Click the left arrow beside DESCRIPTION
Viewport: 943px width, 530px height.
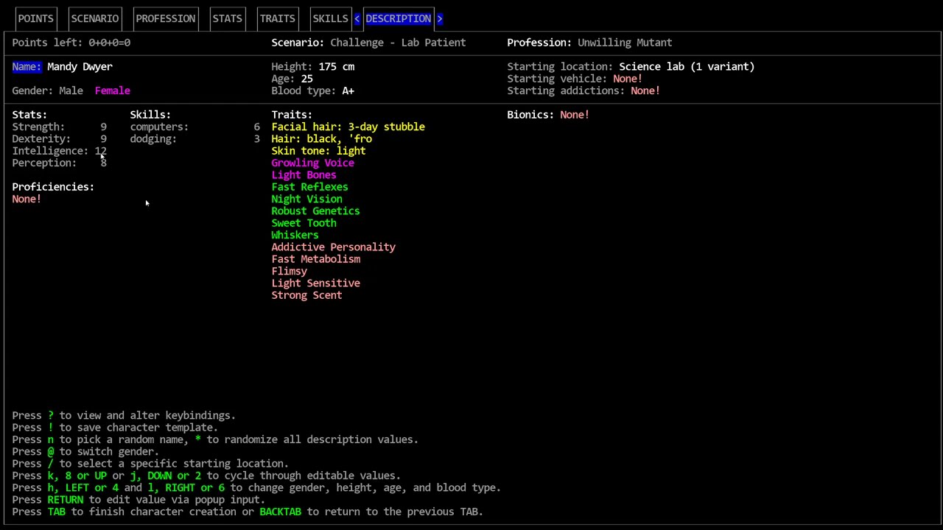[357, 18]
